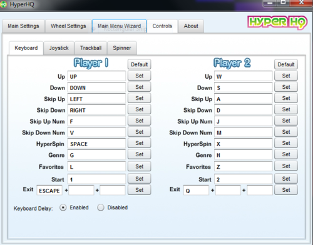Screen dimensions: 313x245
Task: Click Player 1 Favorites field showing L
Action: tap(96, 166)
